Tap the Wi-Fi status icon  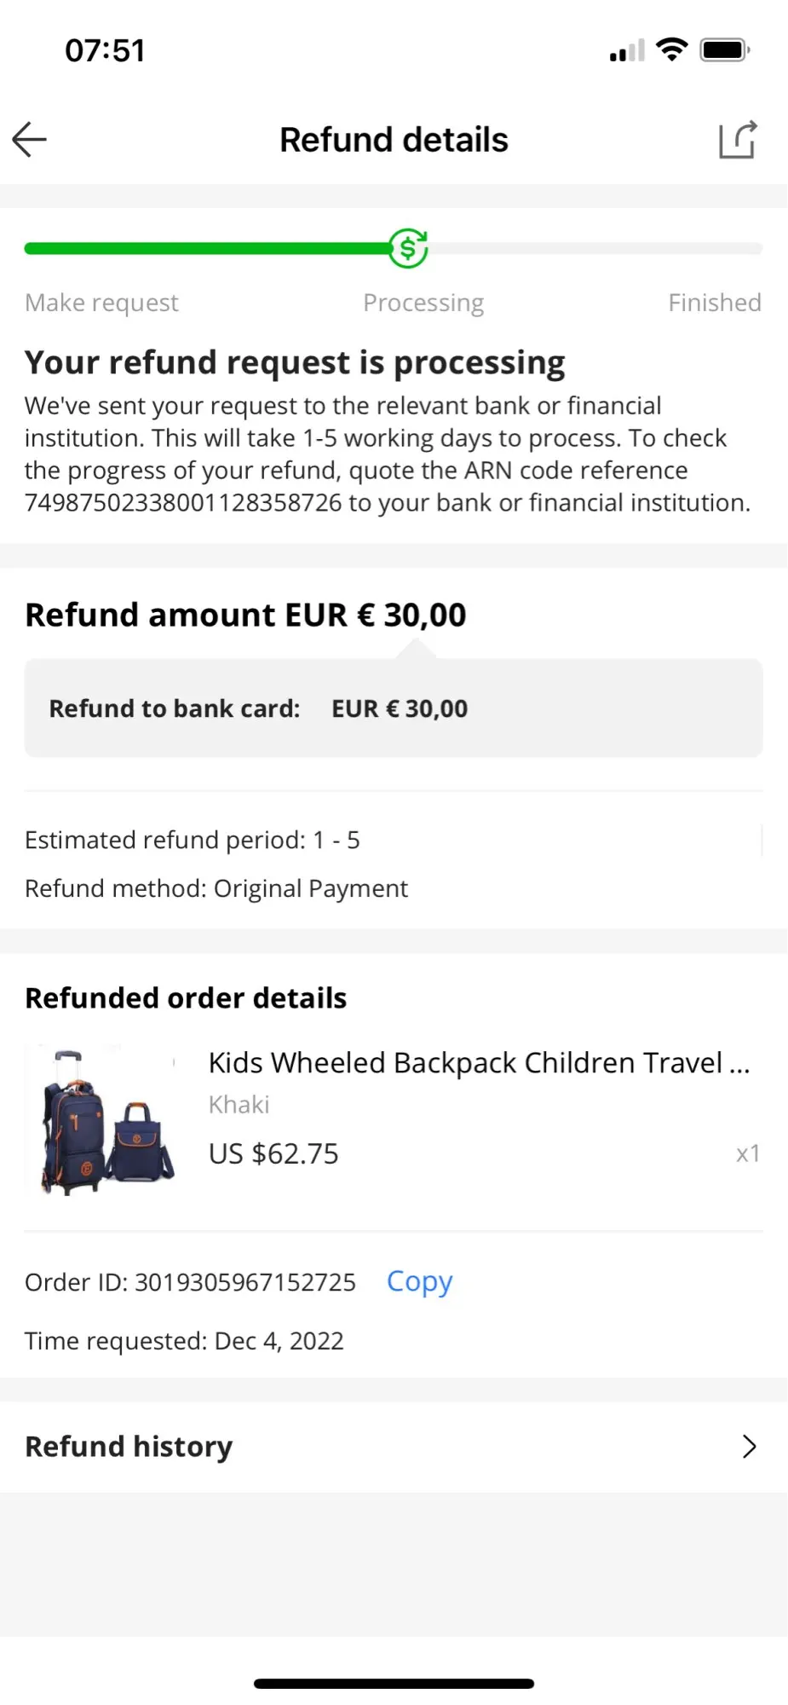(672, 50)
